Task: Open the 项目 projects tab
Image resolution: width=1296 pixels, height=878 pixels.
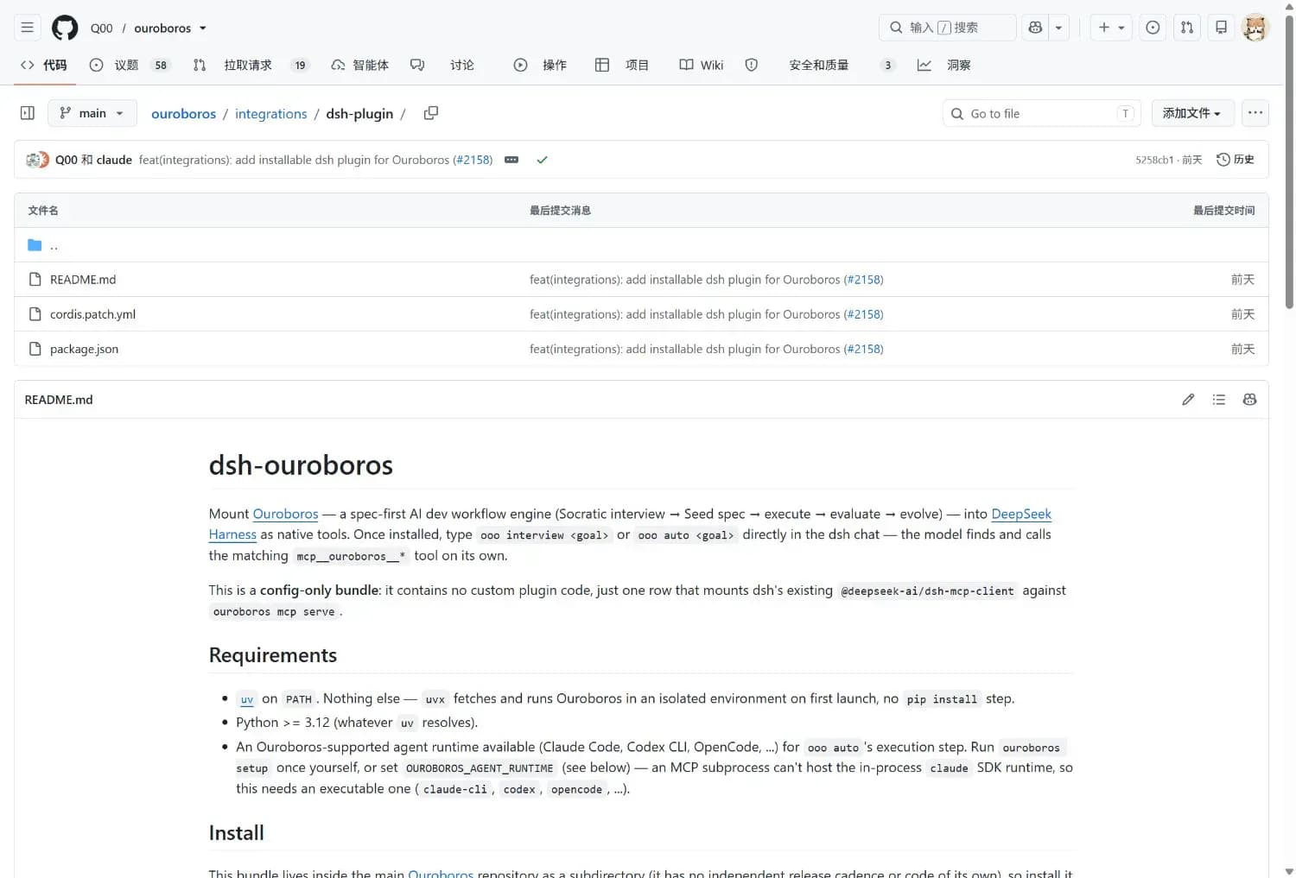Action: coord(622,65)
